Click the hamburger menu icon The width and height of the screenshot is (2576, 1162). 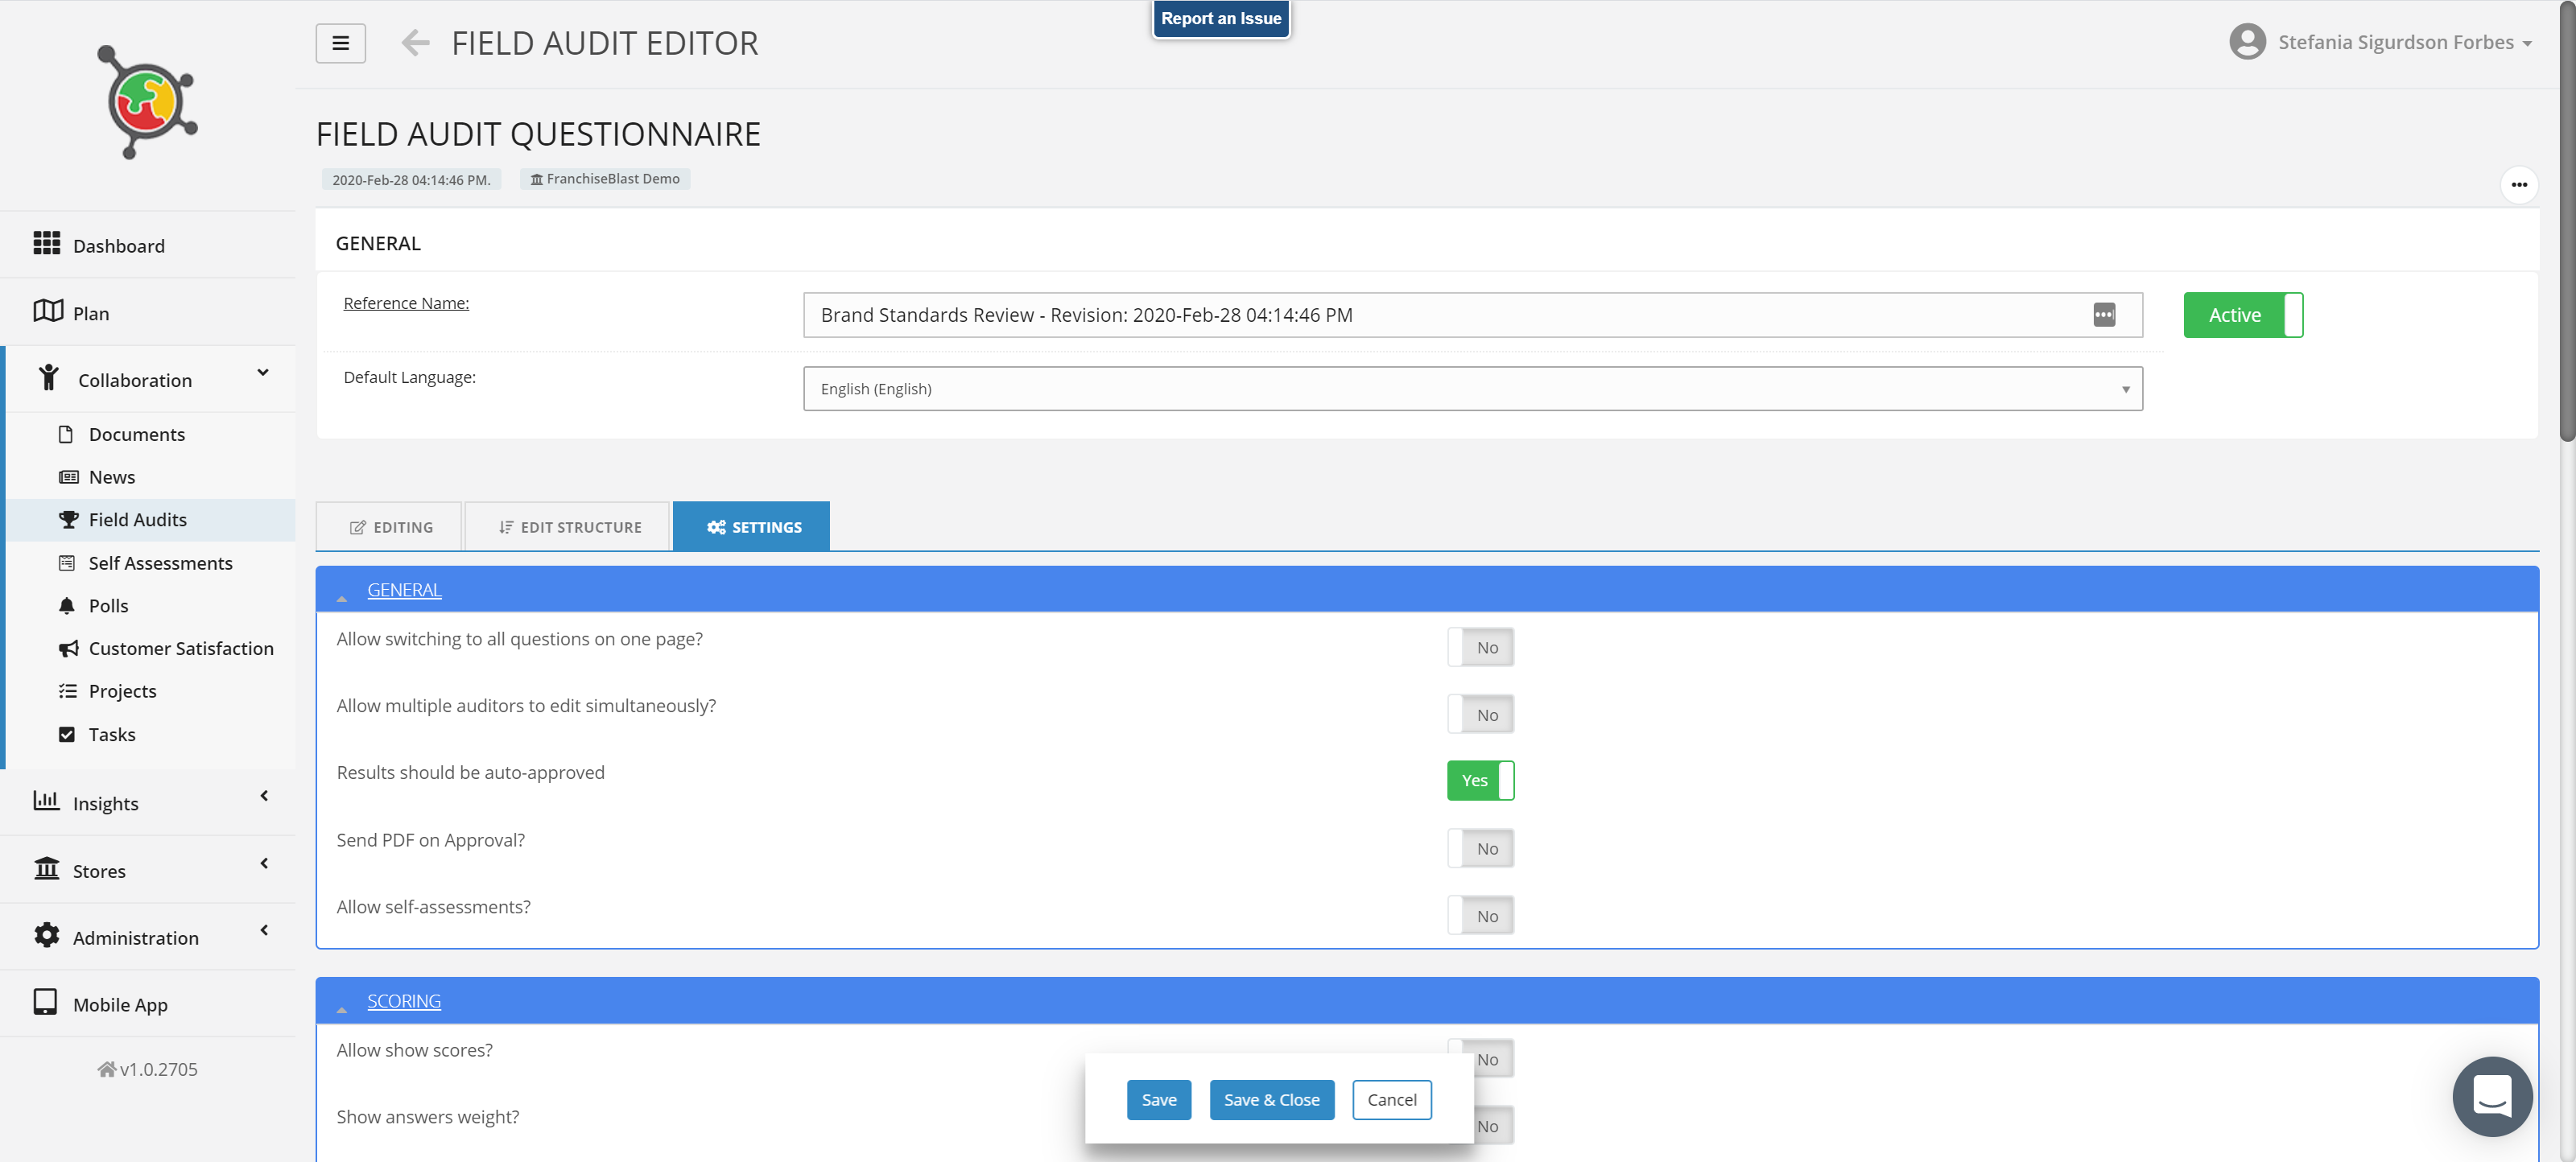(340, 43)
